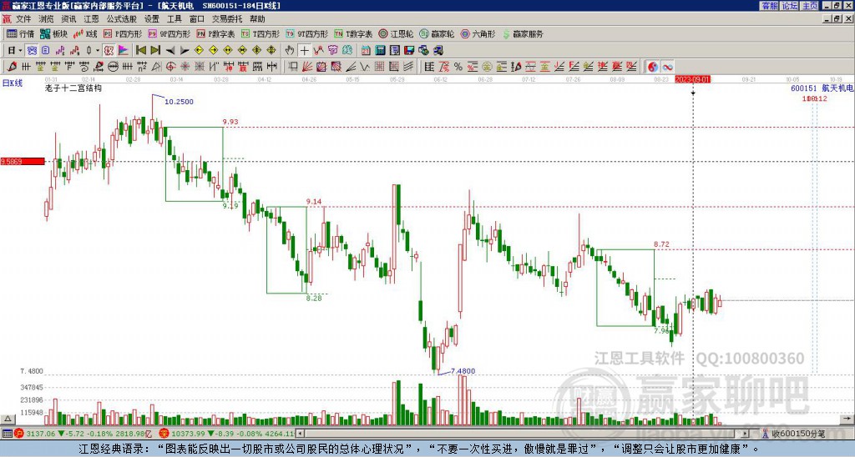Open the 交易委托 menu
This screenshot has width=855, height=457.
pyautogui.click(x=227, y=19)
